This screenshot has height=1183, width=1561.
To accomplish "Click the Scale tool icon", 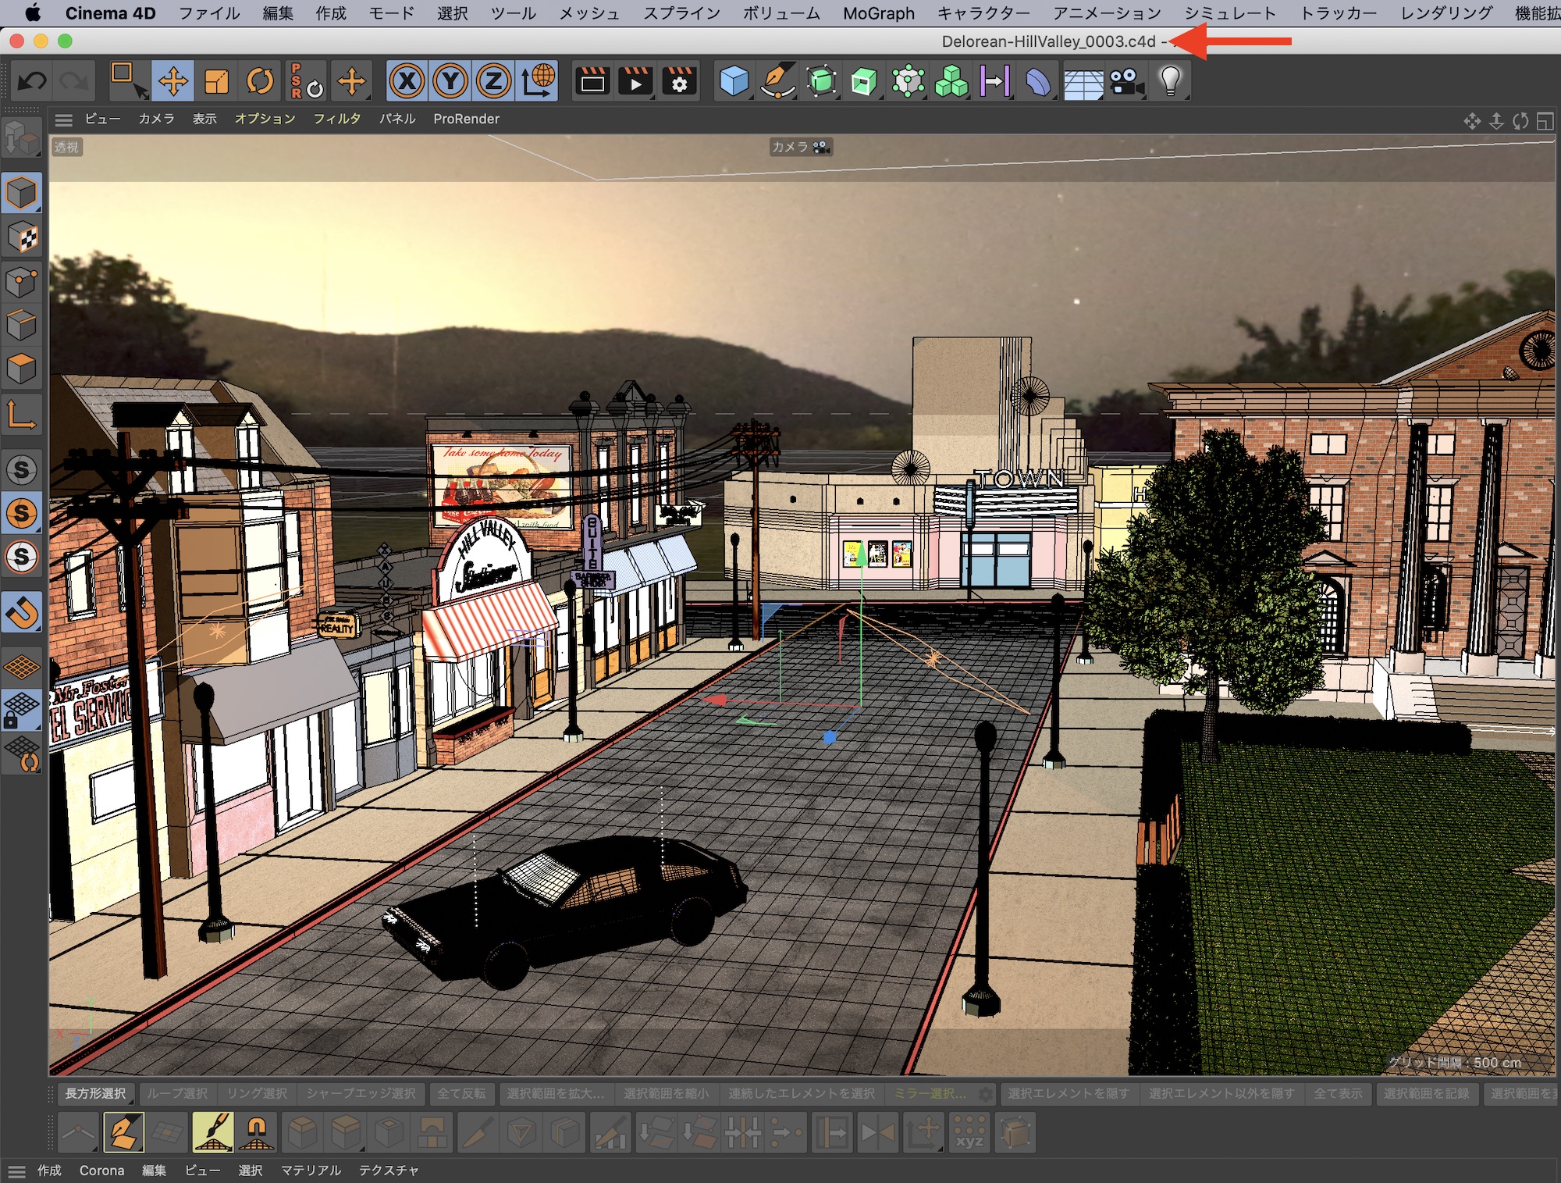I will click(216, 81).
